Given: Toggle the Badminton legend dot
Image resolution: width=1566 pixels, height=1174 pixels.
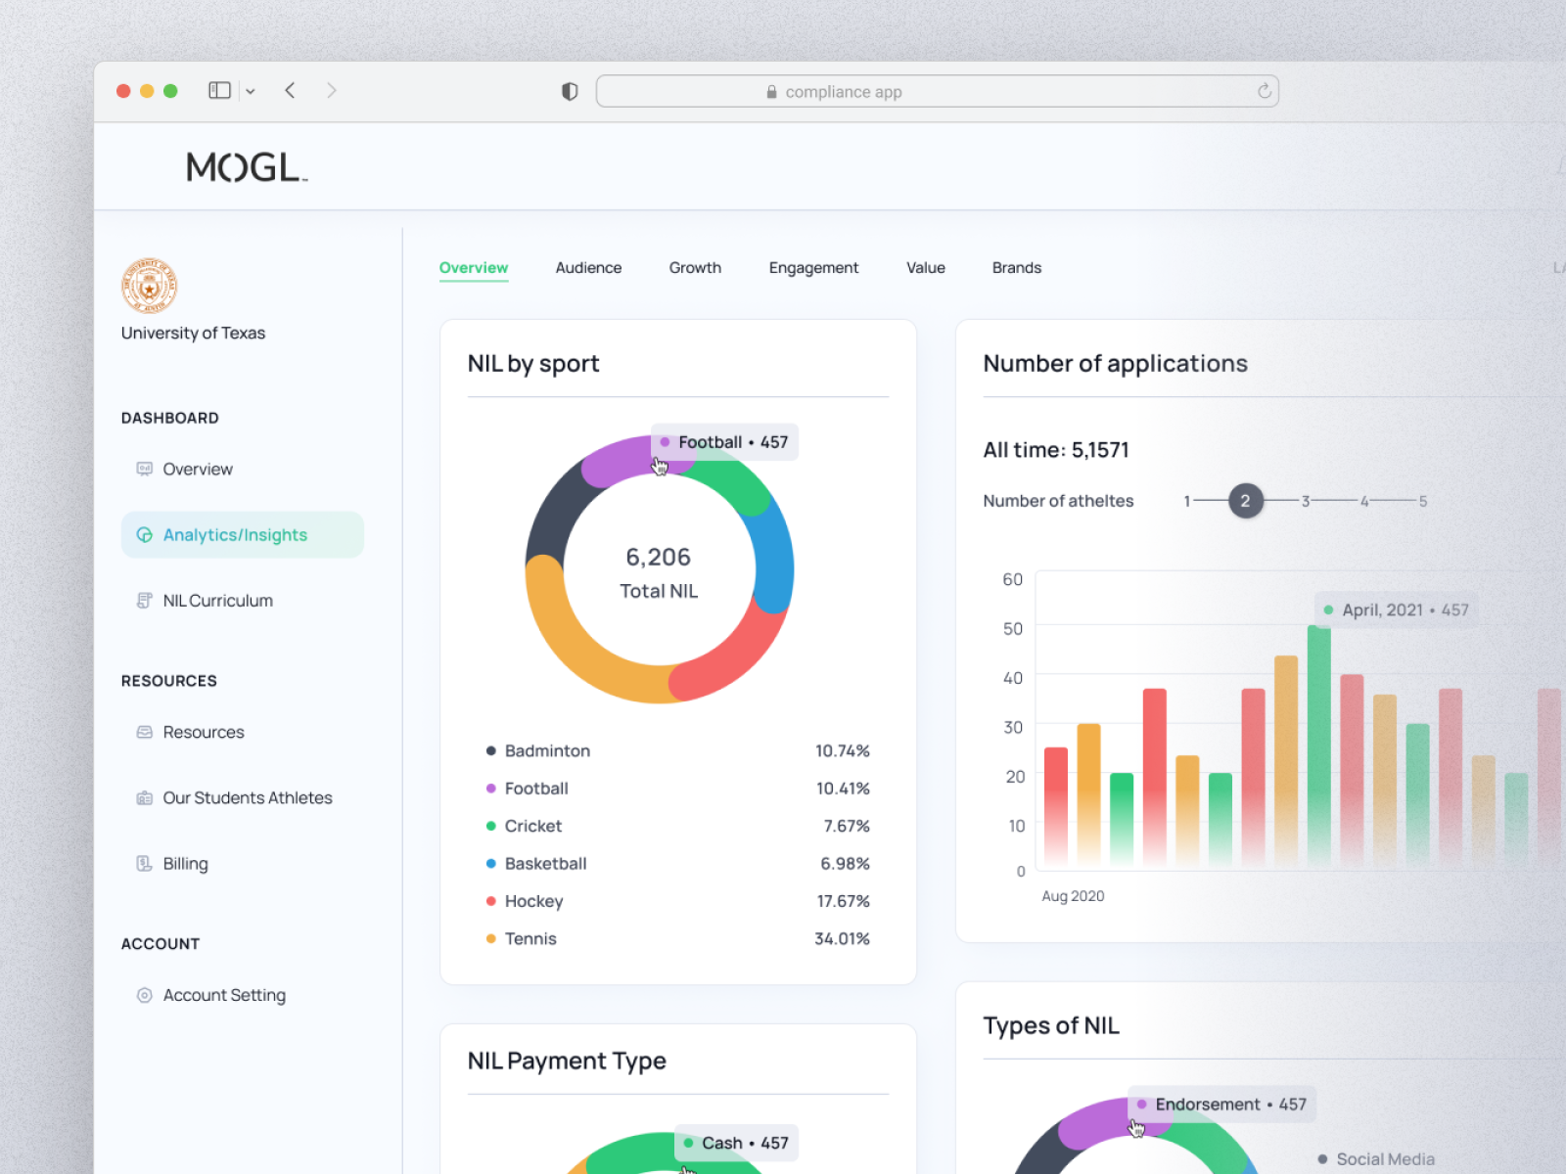Looking at the screenshot, I should (491, 750).
